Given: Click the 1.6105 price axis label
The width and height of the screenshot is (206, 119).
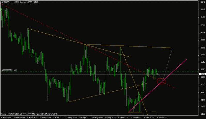Looking at the screenshot, I should coord(202,114).
